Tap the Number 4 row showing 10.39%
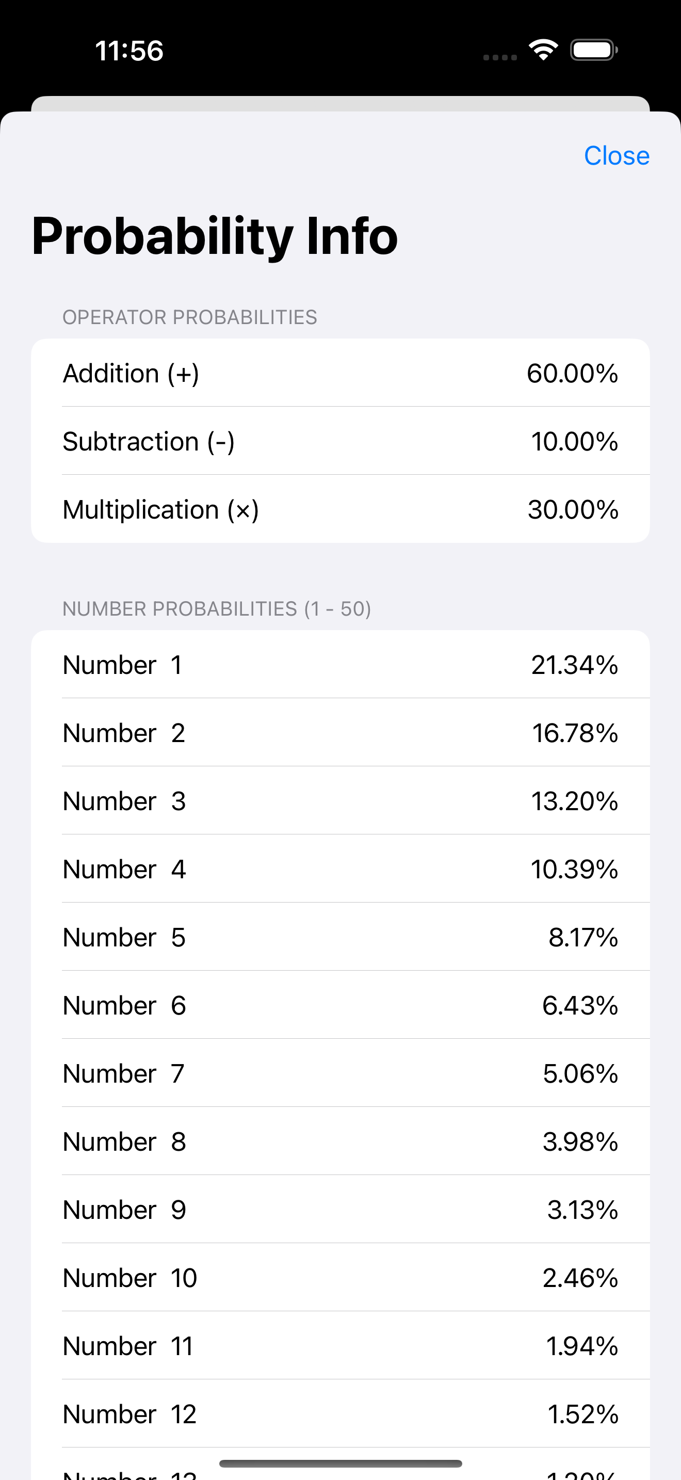 tap(340, 868)
